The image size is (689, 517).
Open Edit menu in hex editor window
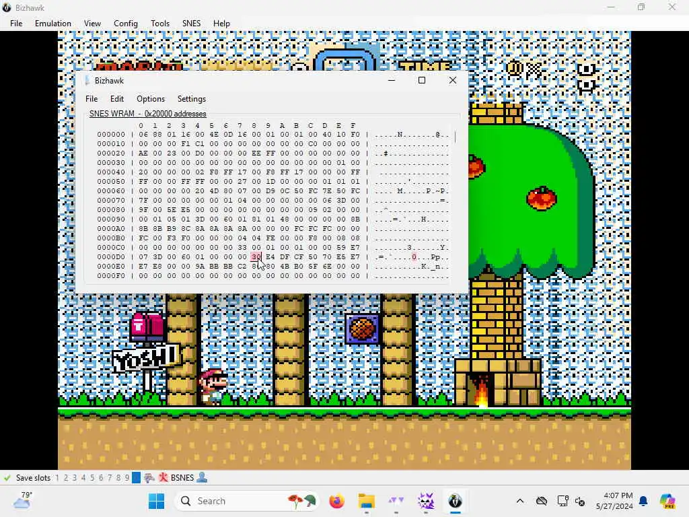(117, 99)
